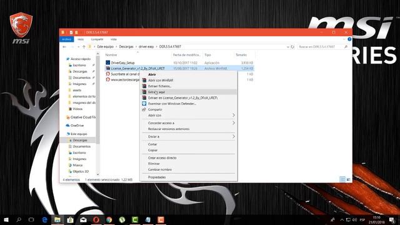Open Opera browser from taskbar
The image size is (400, 225).
(x=96, y=219)
